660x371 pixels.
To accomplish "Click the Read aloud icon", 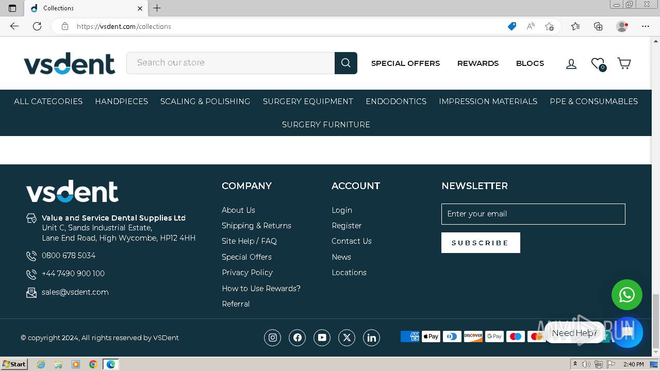I will point(531,26).
